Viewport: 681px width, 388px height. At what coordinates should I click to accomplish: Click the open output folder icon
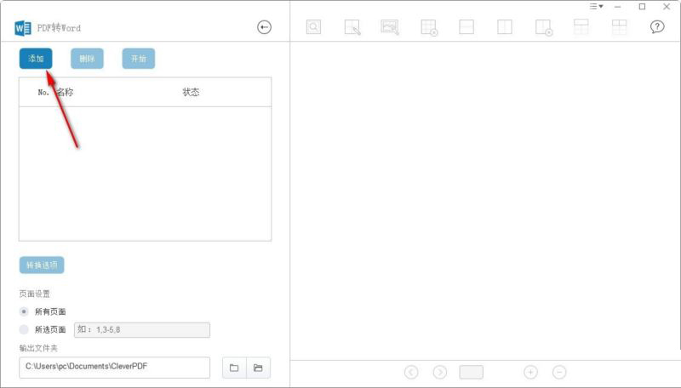pos(259,368)
